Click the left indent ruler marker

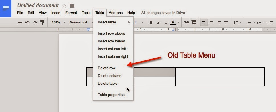[x=88, y=30]
